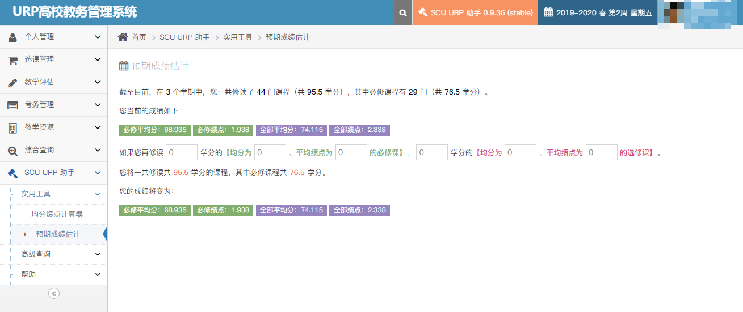Focus elective credits input before 选修课 均分为
Screen dimensions: 743x312
click(x=432, y=152)
